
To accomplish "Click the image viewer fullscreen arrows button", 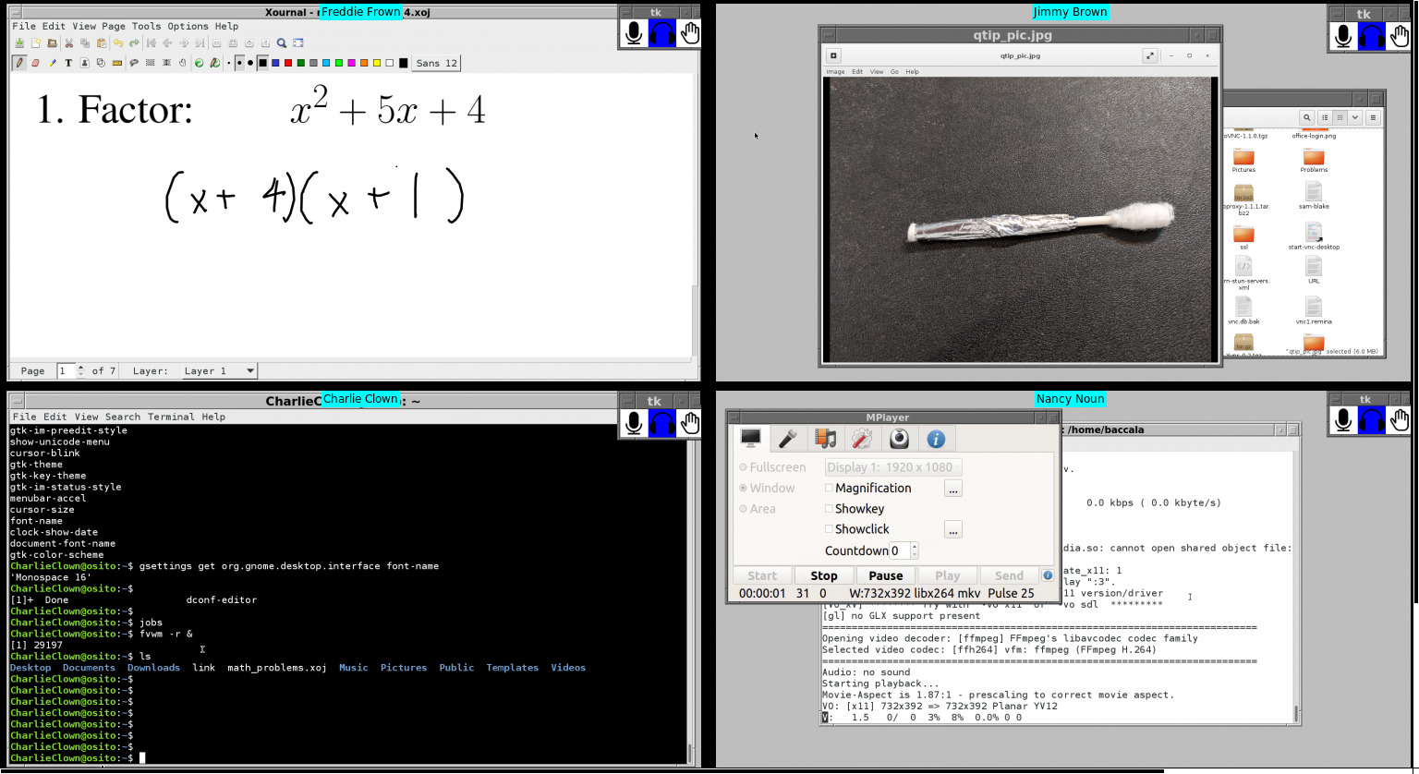I will click(1150, 55).
